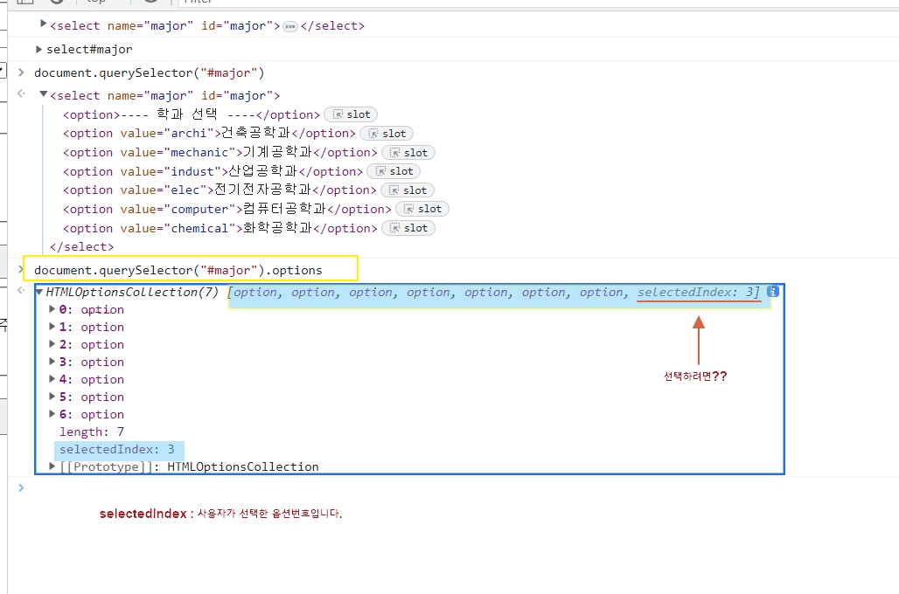Expand the select#major object row

coord(38,49)
